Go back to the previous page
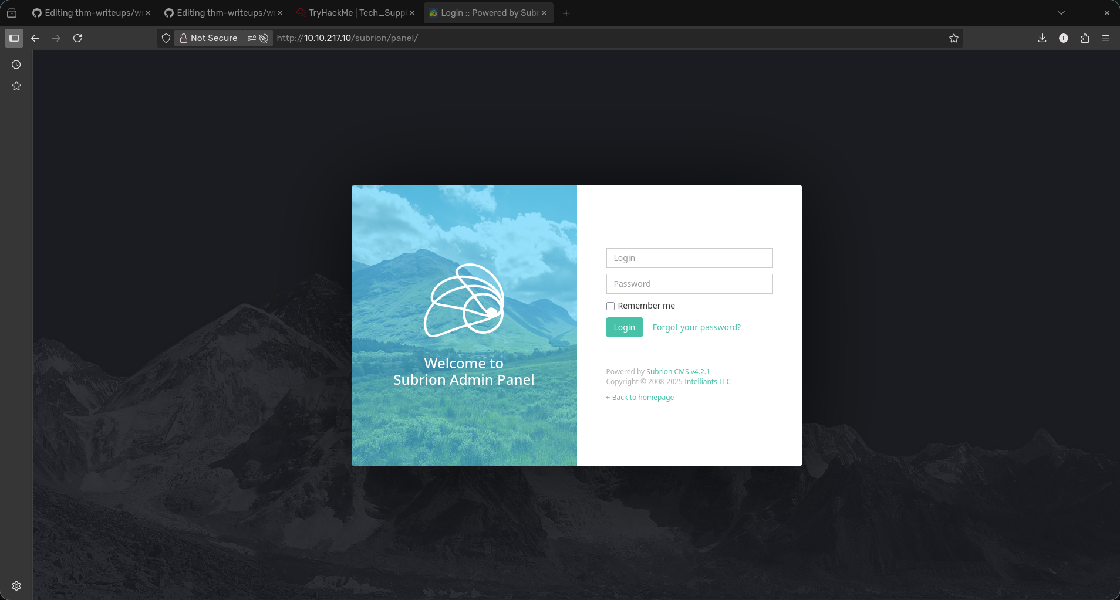 (x=35, y=38)
